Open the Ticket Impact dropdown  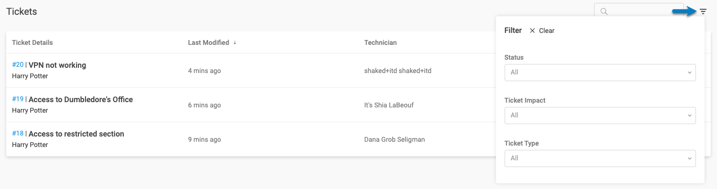(x=600, y=115)
